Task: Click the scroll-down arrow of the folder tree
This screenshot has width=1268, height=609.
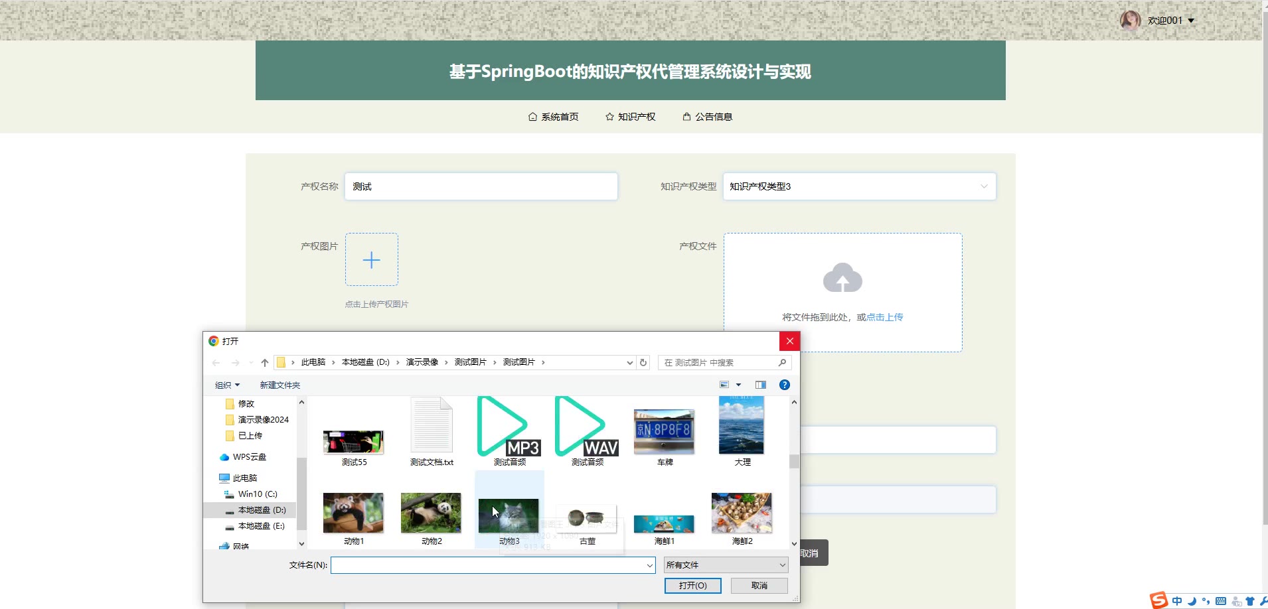Action: click(x=301, y=544)
